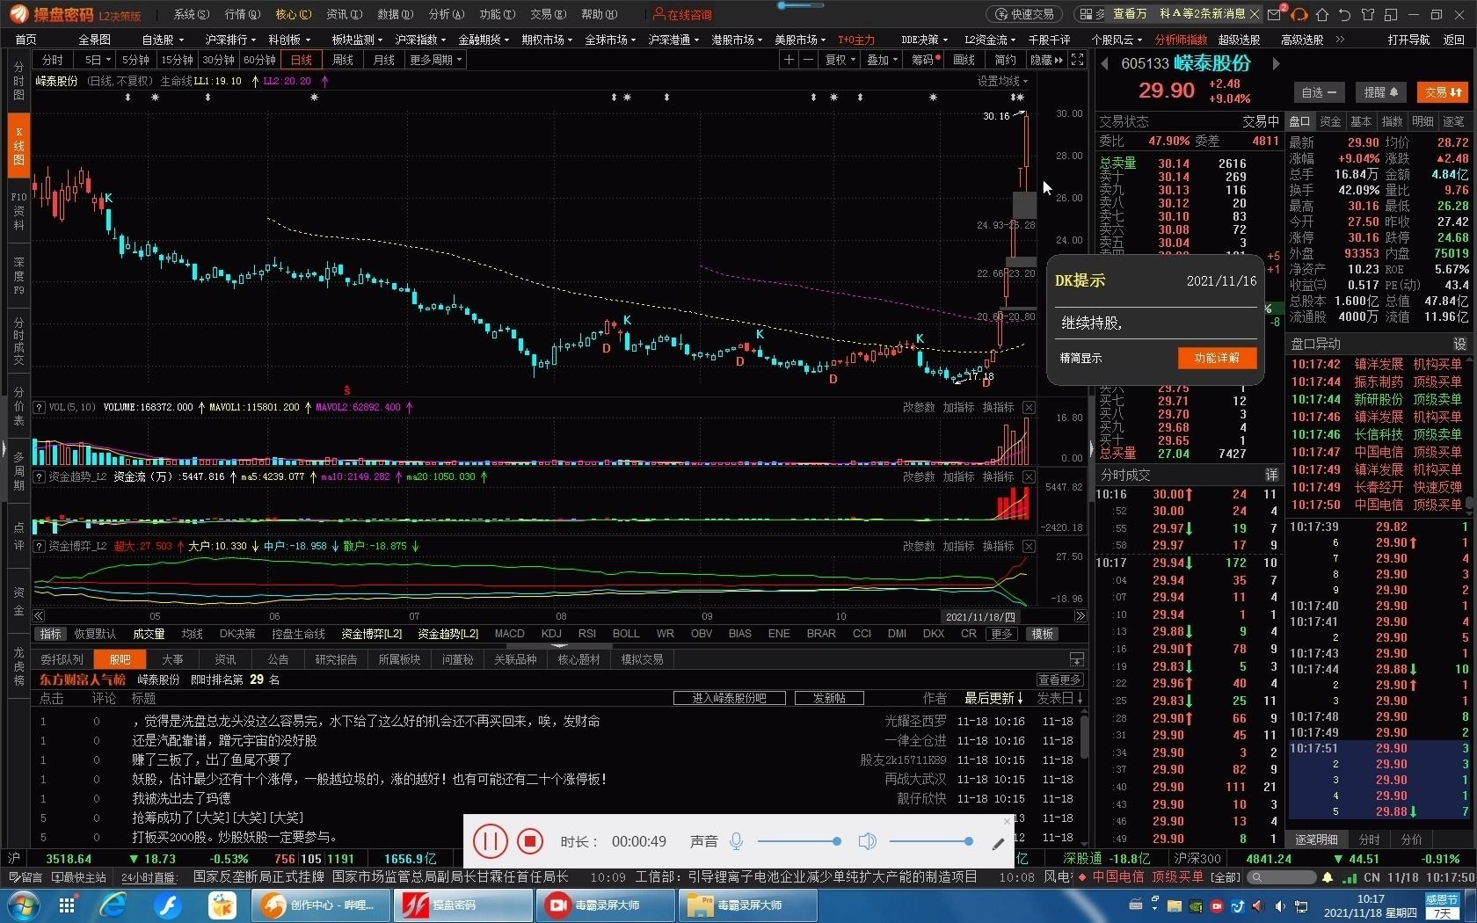Click the quick trade button
Screen dimensions: 1477x923
(1024, 14)
